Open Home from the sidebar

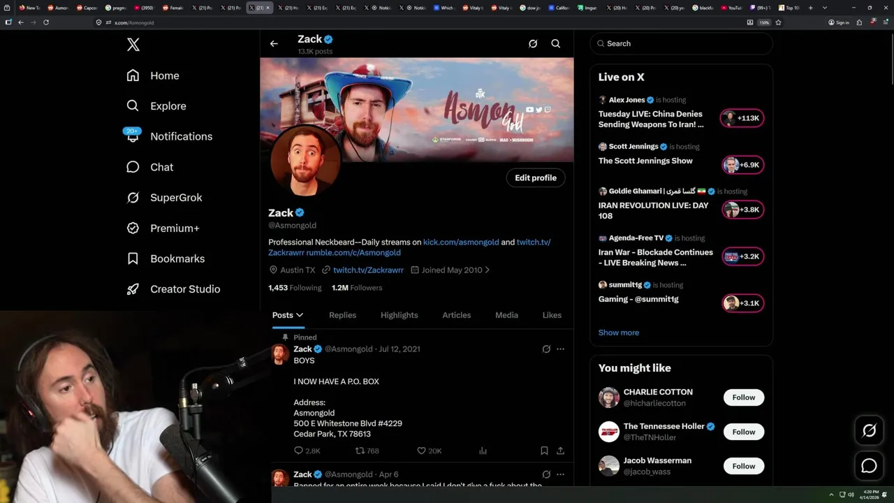tap(153, 75)
